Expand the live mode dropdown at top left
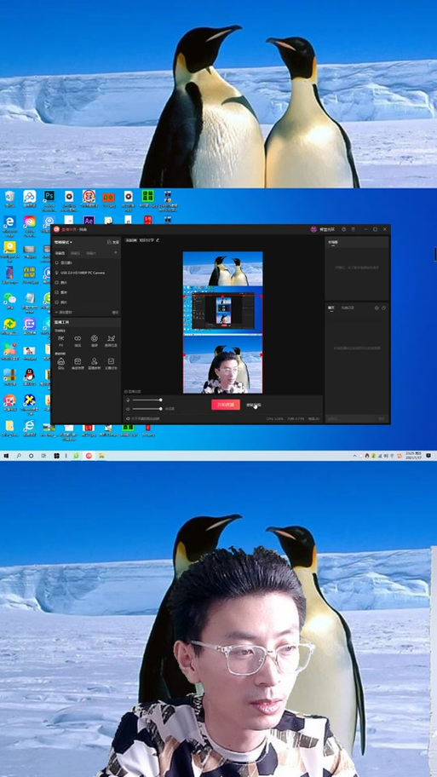437x777 pixels. 63,242
